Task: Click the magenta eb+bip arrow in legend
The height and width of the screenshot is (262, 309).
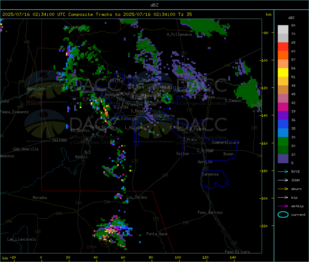Action: (283, 206)
